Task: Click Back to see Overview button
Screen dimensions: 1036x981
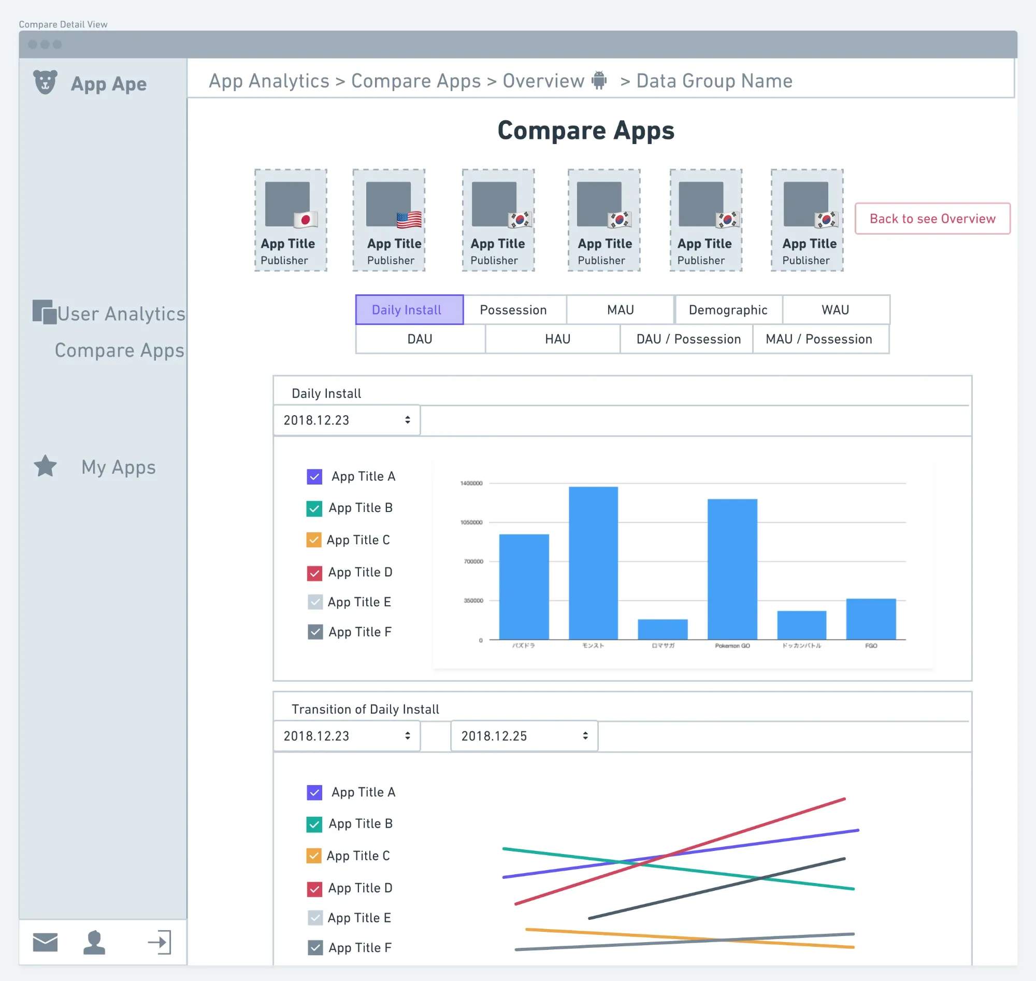Action: 932,219
